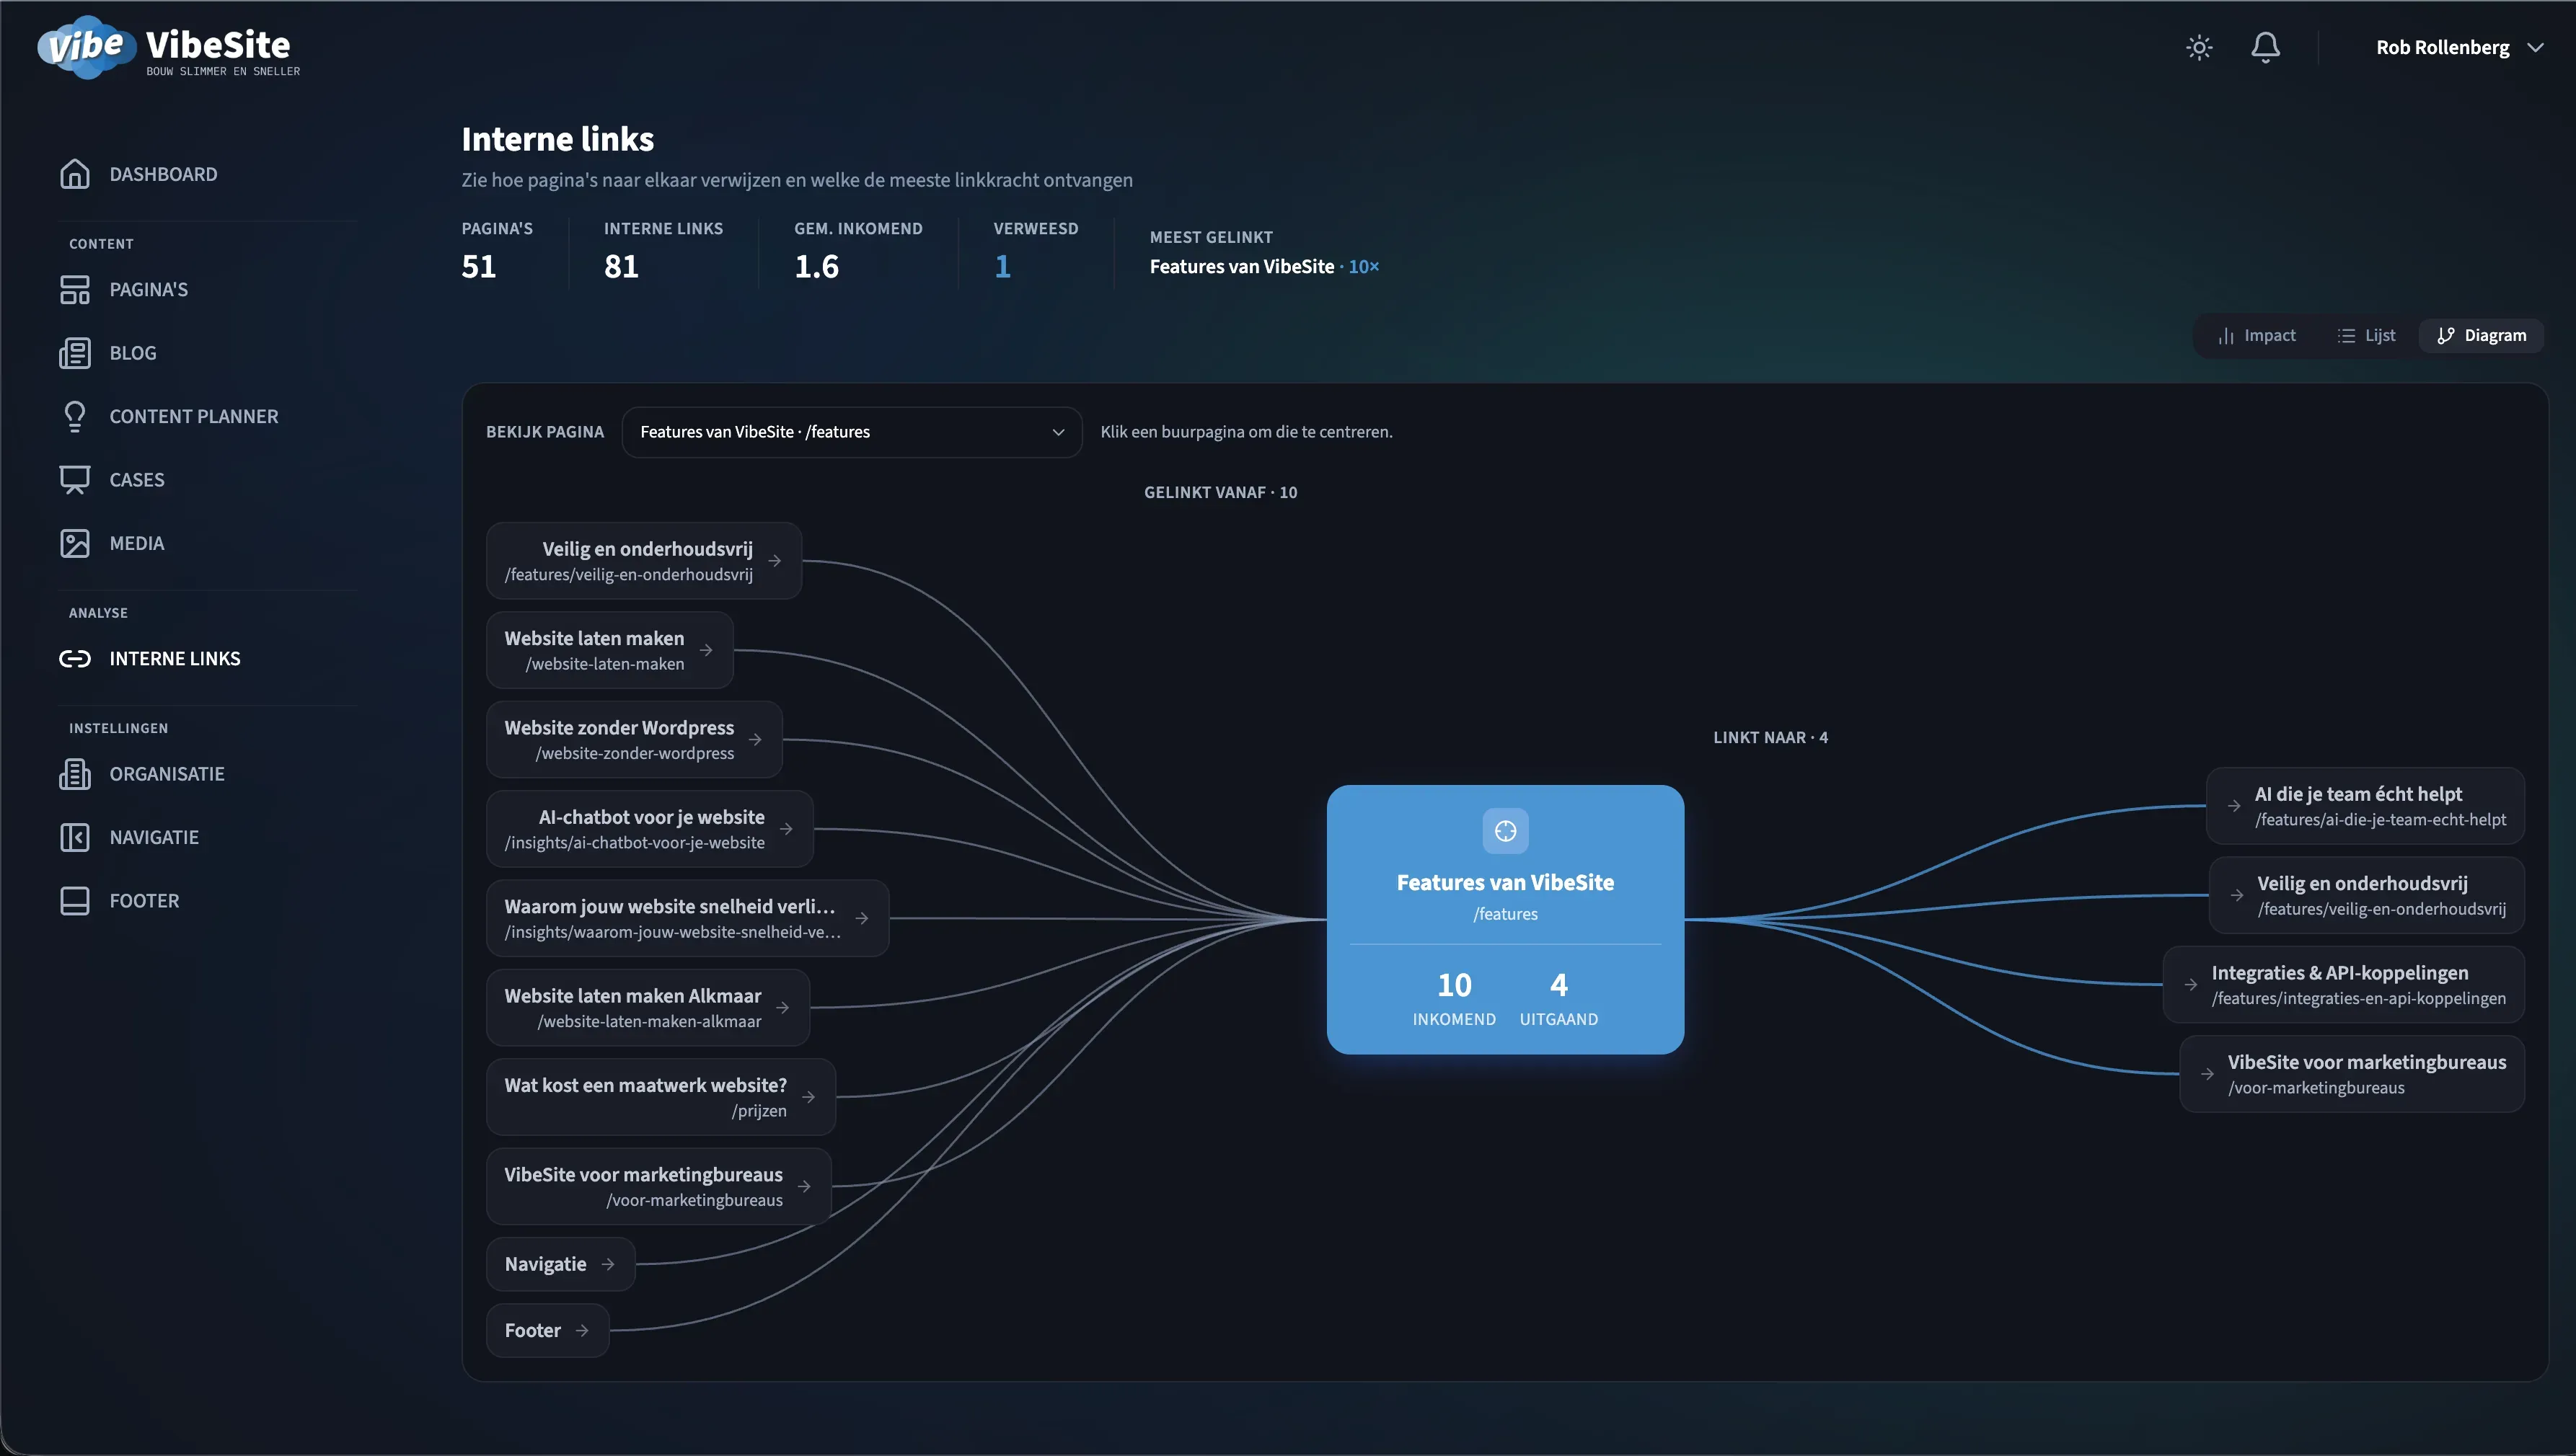The image size is (2576, 1456).
Task: Click the 10 Inkomend stat in center node
Action: (1454, 998)
